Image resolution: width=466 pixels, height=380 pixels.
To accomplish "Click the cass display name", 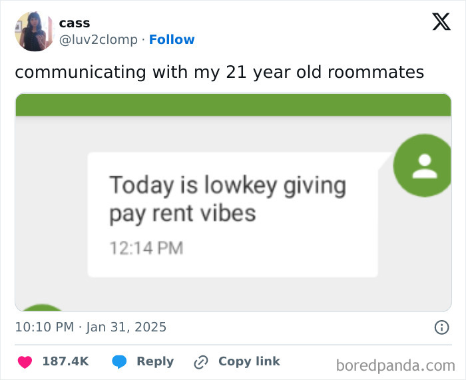I will (x=74, y=23).
